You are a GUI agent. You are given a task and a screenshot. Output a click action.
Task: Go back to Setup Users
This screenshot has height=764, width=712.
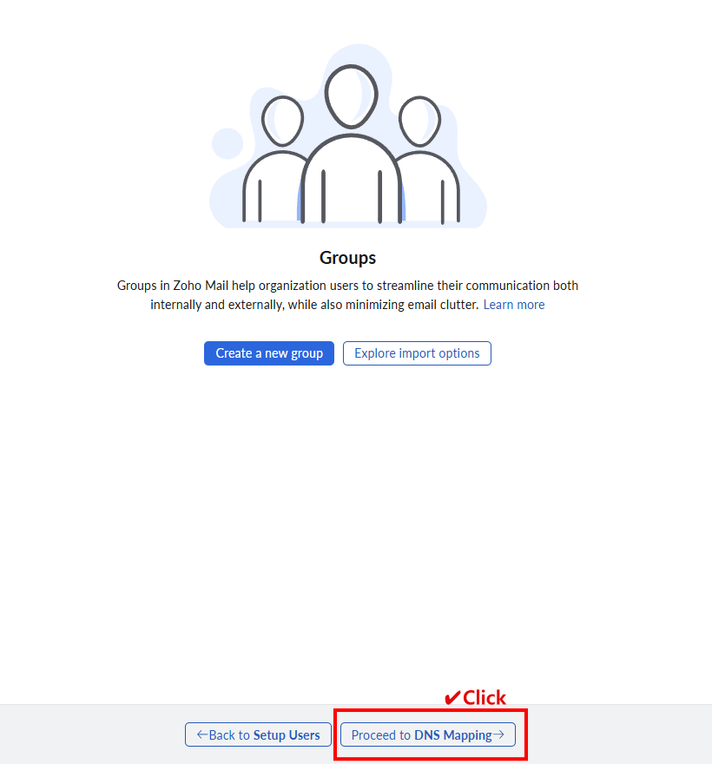[x=258, y=734]
